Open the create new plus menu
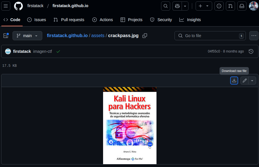Viewport: 259px width, 167px height. [x=204, y=6]
